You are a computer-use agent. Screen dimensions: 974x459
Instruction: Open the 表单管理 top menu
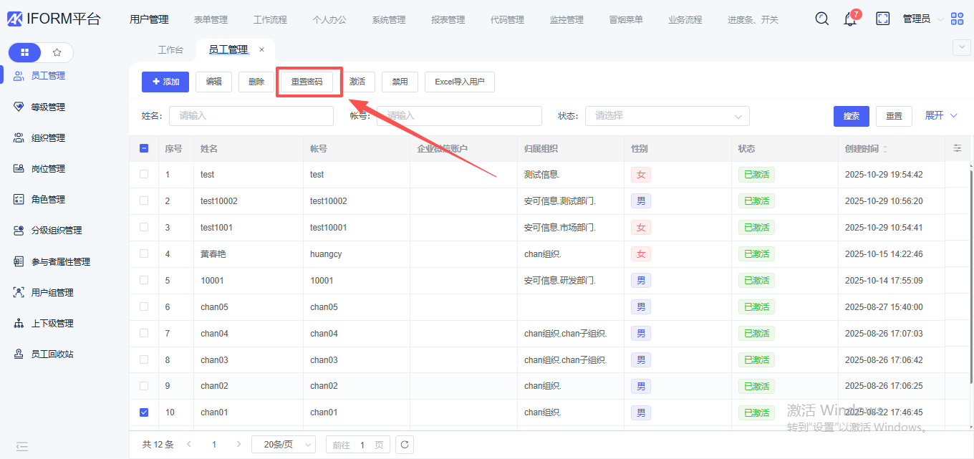click(211, 20)
